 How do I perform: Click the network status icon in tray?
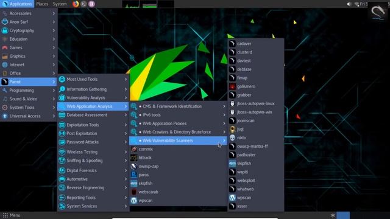(356, 4)
